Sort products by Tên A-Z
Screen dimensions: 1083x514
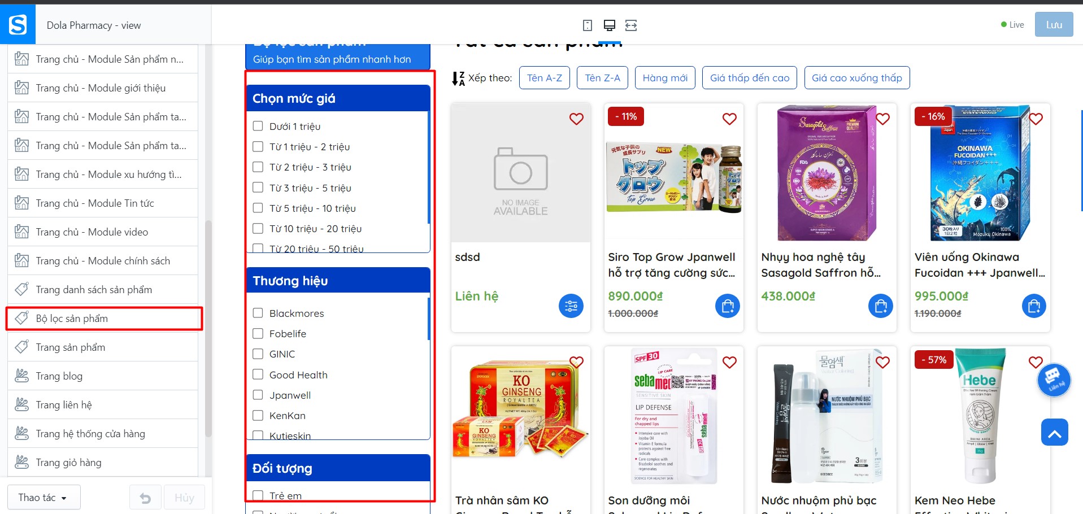coord(545,78)
